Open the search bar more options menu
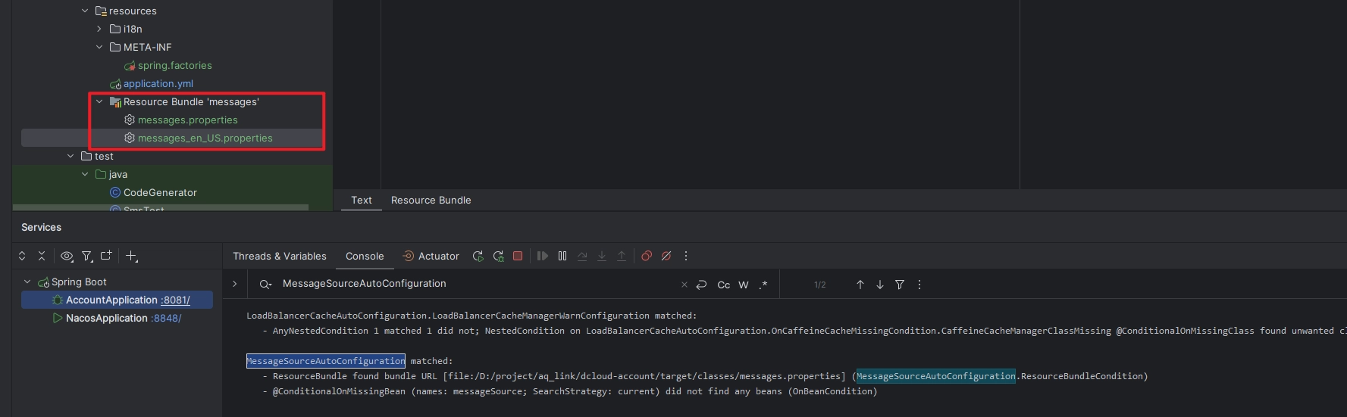Image resolution: width=1347 pixels, height=417 pixels. [x=919, y=285]
